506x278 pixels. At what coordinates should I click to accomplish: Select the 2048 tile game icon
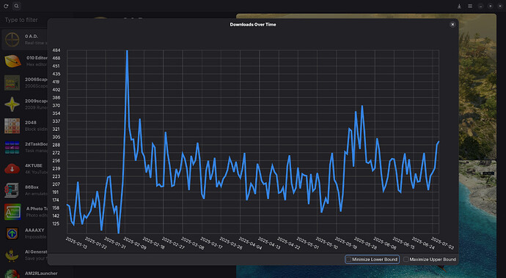[x=12, y=126]
